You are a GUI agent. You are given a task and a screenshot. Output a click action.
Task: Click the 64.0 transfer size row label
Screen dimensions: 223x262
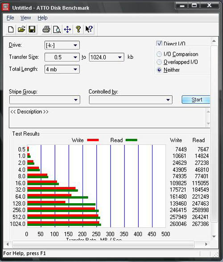pos(20,196)
